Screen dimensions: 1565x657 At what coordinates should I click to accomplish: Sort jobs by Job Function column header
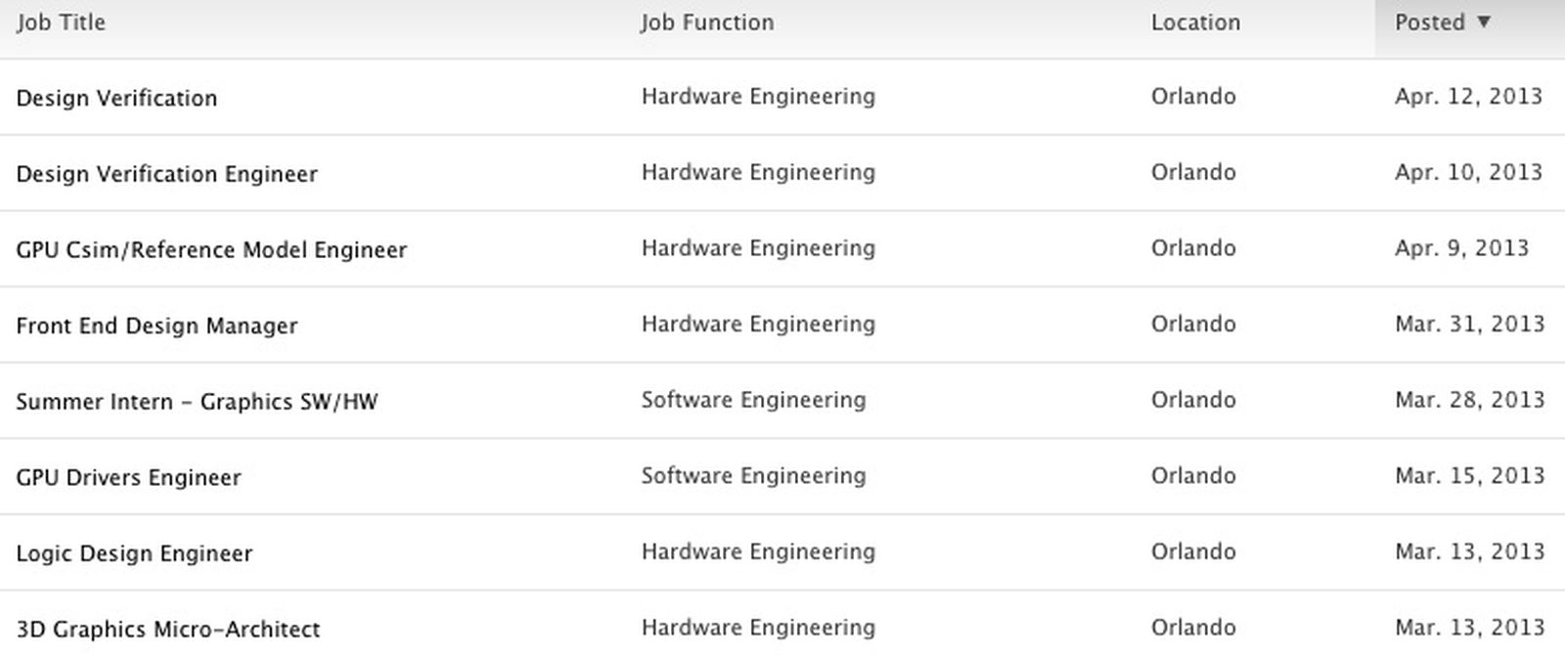click(x=707, y=22)
